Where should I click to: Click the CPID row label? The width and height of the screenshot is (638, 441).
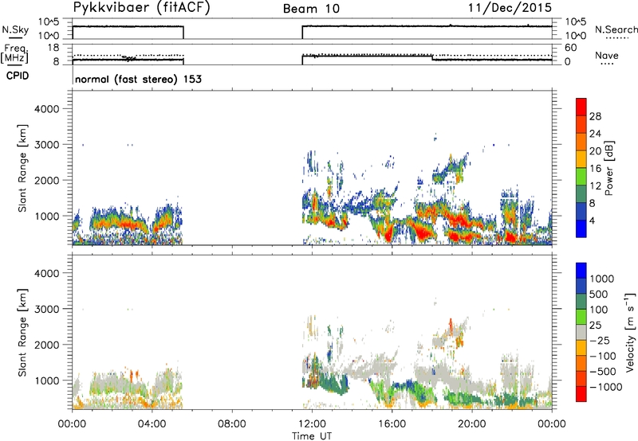click(x=18, y=76)
